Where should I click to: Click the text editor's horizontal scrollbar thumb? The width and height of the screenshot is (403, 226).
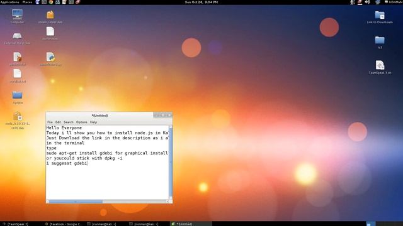(x=76, y=202)
